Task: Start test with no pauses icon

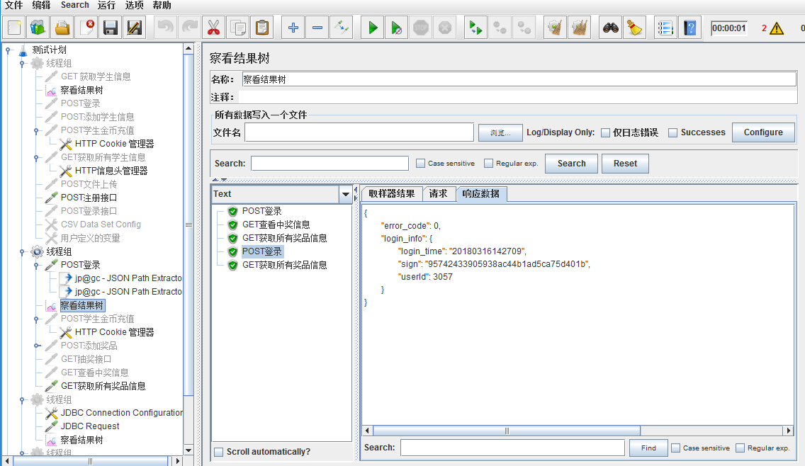Action: (x=396, y=28)
